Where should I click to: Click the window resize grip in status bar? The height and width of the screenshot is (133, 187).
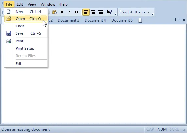tap(185, 129)
